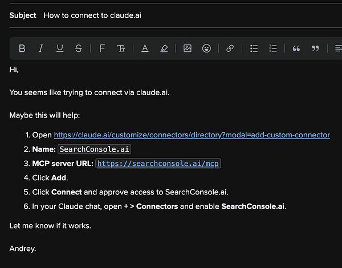
Task: Click the "Hi," greeting line
Action: point(14,70)
